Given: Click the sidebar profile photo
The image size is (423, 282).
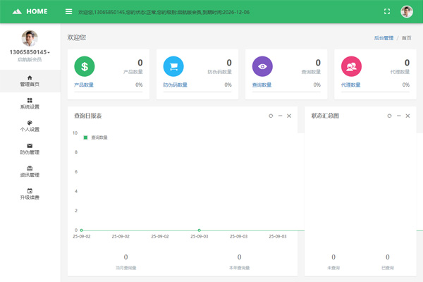Looking at the screenshot, I should tap(30, 38).
